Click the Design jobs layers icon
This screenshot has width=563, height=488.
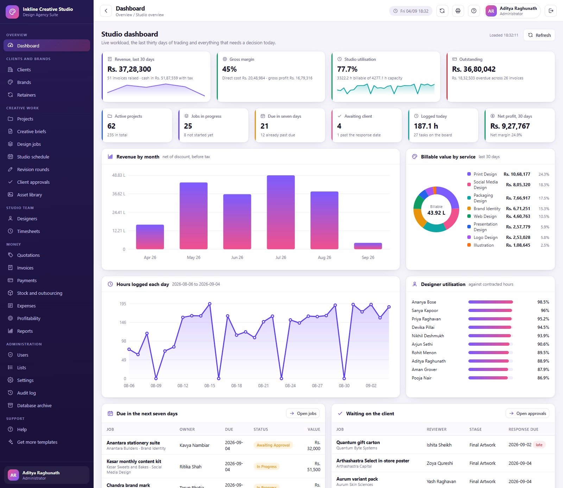11,144
